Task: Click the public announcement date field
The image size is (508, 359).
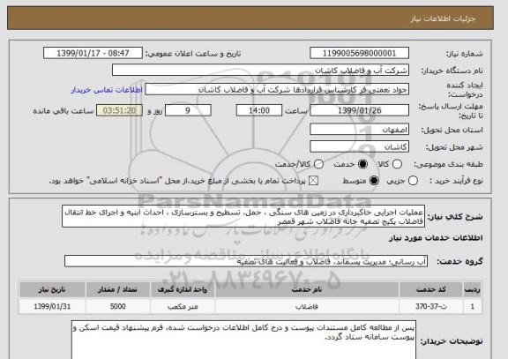Action: pos(93,53)
